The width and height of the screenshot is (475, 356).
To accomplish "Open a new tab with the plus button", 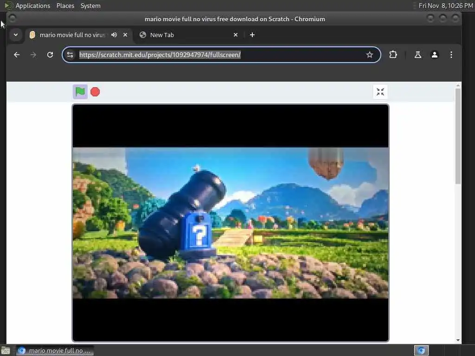I will tap(252, 35).
